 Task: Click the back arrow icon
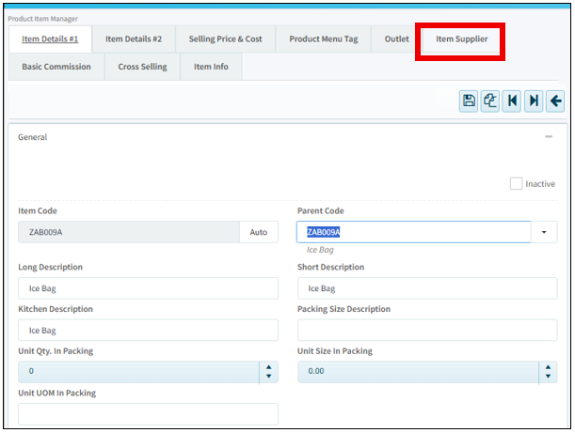(555, 101)
